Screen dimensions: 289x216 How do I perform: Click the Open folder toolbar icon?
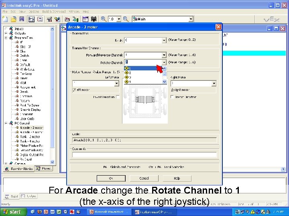click(x=14, y=19)
